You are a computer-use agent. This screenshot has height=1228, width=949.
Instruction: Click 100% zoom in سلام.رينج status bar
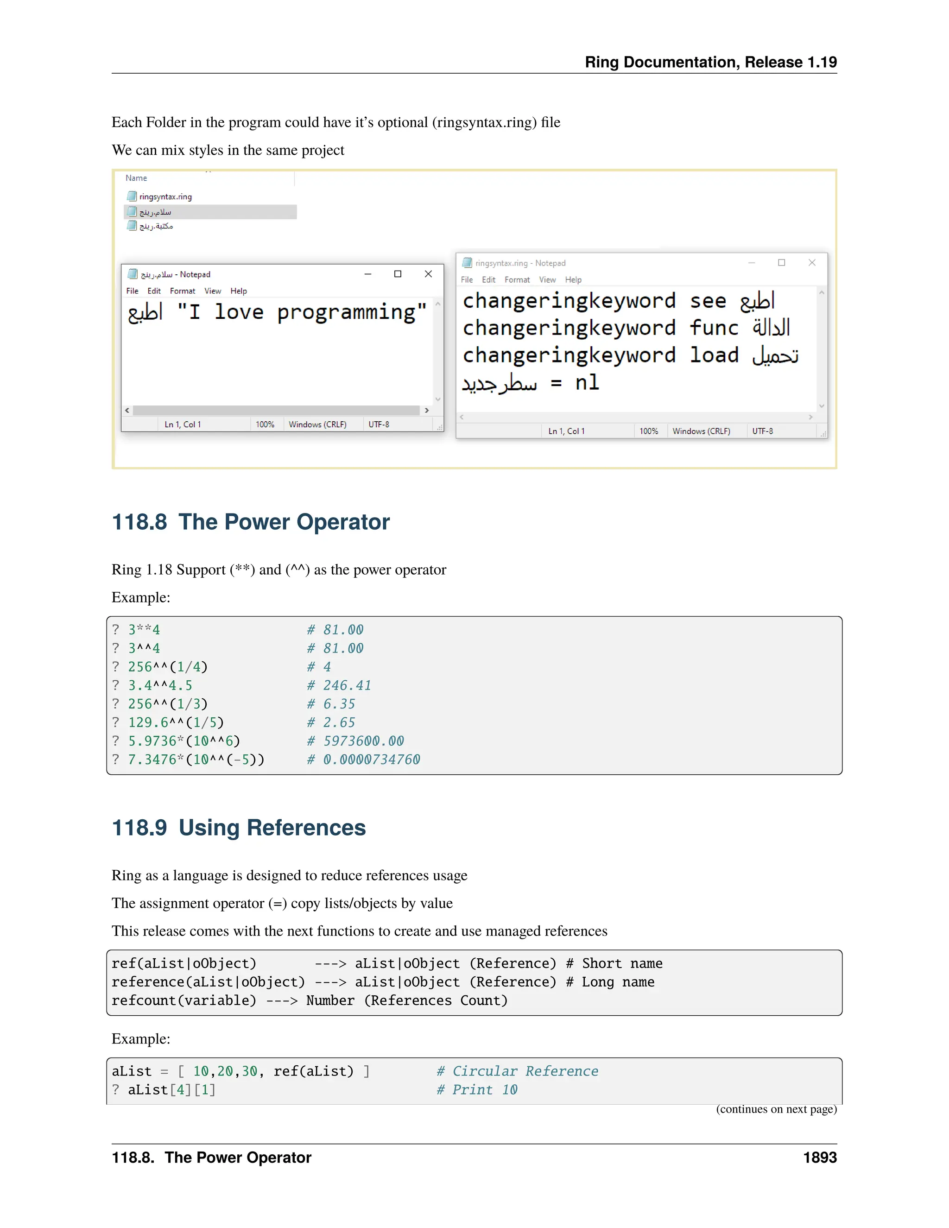(x=265, y=424)
